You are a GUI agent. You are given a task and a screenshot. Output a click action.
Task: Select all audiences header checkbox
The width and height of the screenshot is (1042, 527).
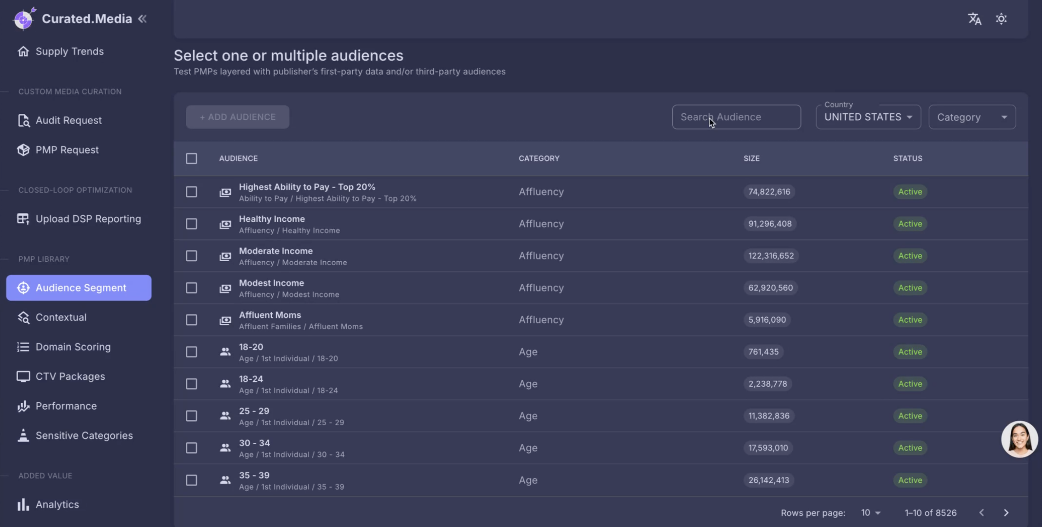(191, 158)
